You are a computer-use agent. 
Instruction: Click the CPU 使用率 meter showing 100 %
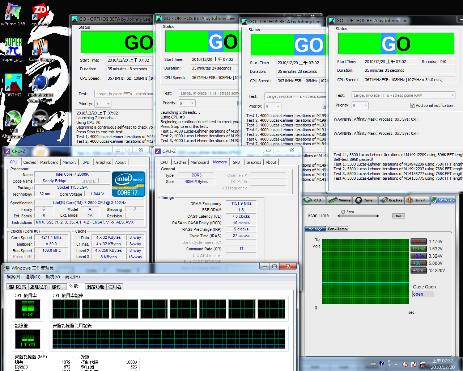(28, 309)
